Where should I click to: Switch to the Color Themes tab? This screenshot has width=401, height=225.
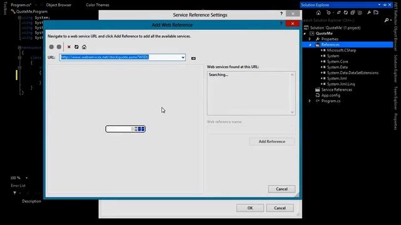tap(98, 5)
